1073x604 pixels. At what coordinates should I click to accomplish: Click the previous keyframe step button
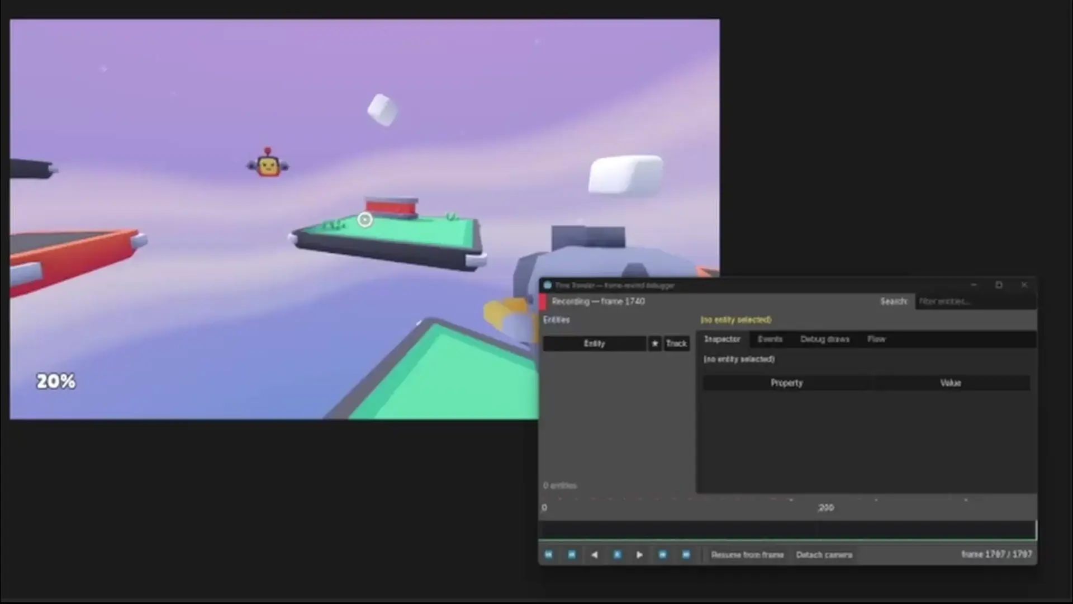point(571,555)
